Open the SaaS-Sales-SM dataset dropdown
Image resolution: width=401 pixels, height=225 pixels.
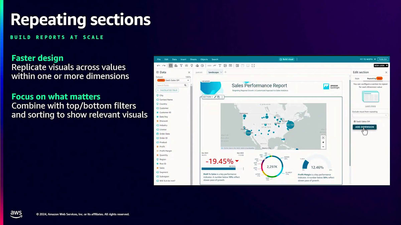(x=173, y=80)
